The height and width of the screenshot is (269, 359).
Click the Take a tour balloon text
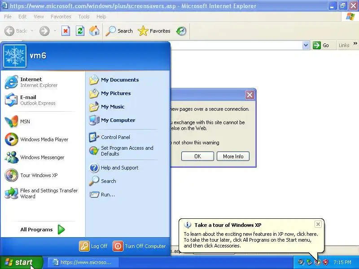(x=251, y=240)
